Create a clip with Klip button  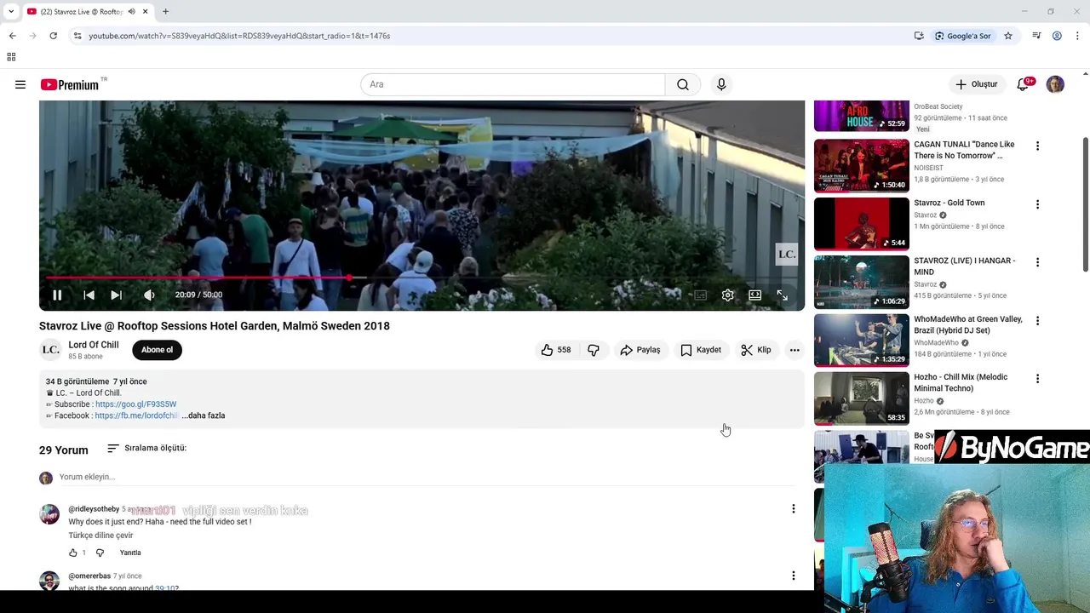pyautogui.click(x=756, y=350)
